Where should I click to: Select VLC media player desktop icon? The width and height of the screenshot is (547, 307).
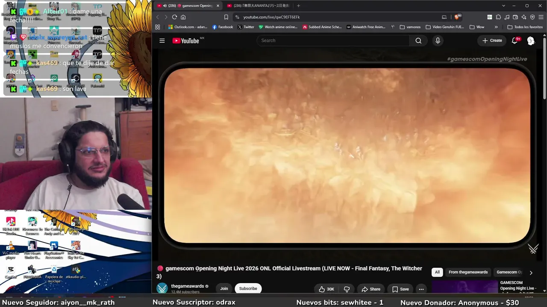(11, 250)
